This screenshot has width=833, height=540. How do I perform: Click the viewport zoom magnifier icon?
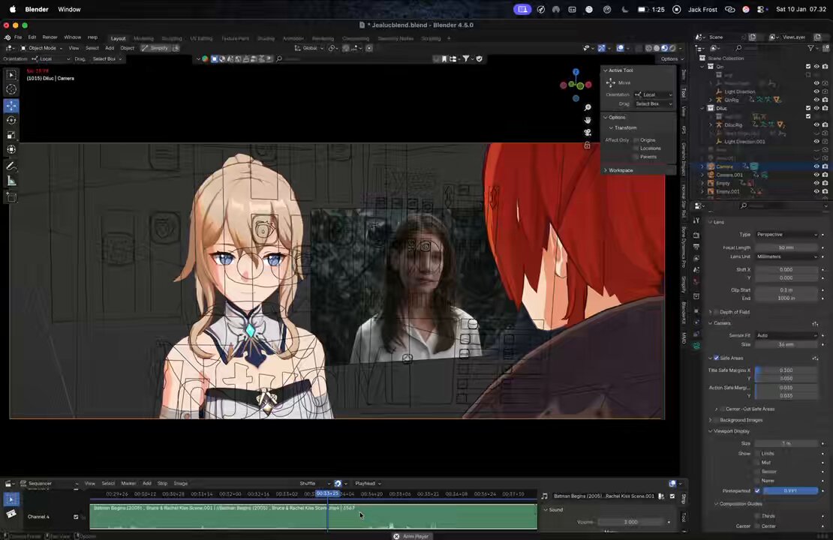(x=588, y=108)
